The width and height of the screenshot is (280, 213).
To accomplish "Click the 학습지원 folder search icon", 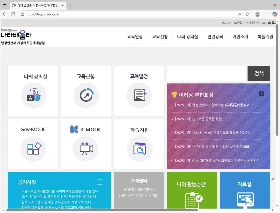I will point(139,148).
